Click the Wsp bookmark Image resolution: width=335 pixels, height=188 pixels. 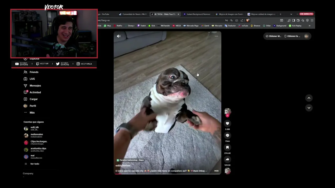107,26
